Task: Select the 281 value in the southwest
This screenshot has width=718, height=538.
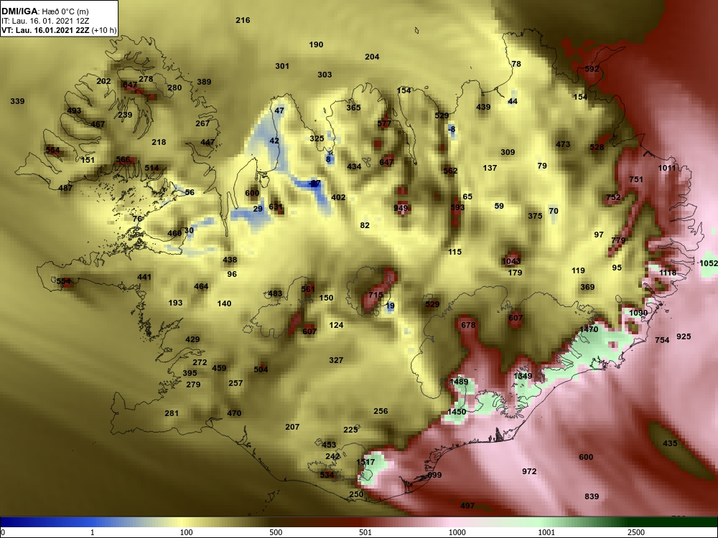Action: 172,413
